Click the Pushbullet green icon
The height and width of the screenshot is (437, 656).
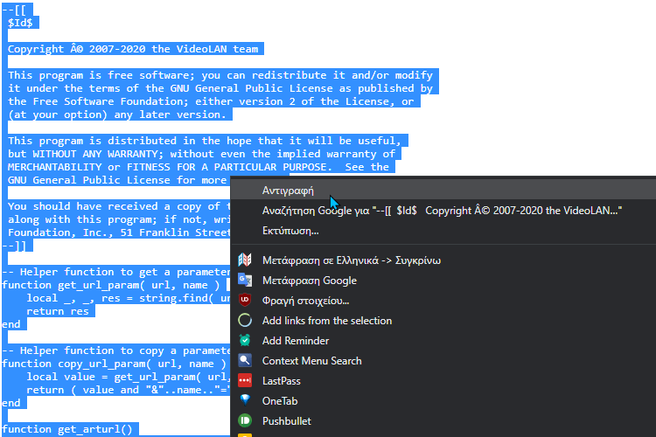tap(245, 420)
